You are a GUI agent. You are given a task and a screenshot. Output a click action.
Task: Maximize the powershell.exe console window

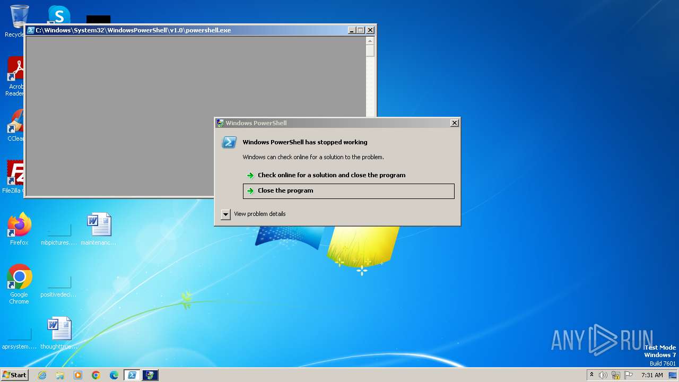tap(361, 30)
